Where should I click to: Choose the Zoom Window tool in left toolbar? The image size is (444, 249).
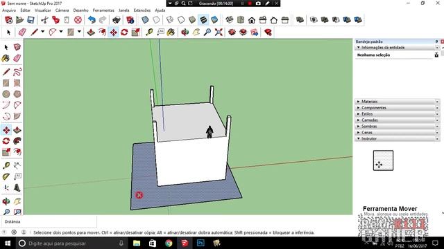pyautogui.click(x=17, y=212)
